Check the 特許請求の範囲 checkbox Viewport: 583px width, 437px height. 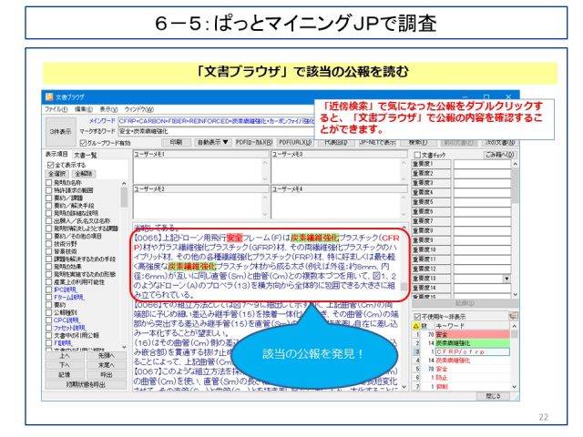click(x=48, y=190)
